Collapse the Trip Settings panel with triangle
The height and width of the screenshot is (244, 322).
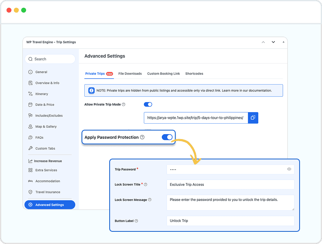pyautogui.click(x=283, y=42)
